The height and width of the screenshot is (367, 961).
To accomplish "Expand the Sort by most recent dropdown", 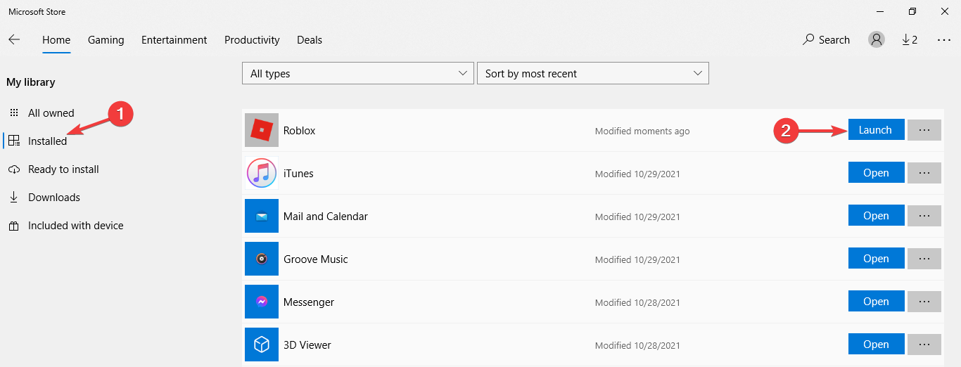I will coord(592,74).
